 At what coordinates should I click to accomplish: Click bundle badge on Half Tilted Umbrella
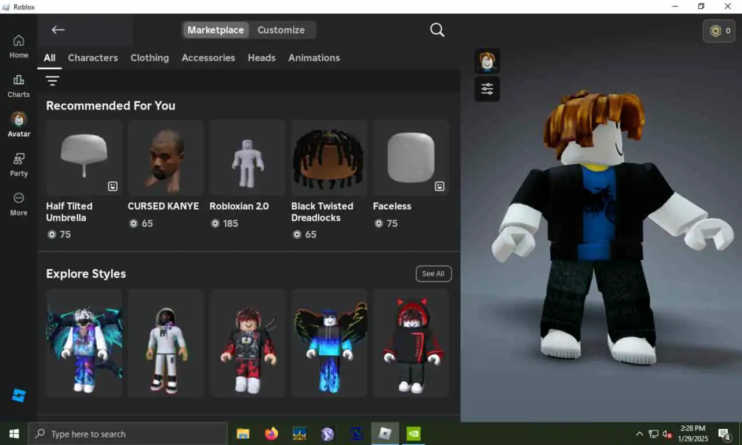113,186
